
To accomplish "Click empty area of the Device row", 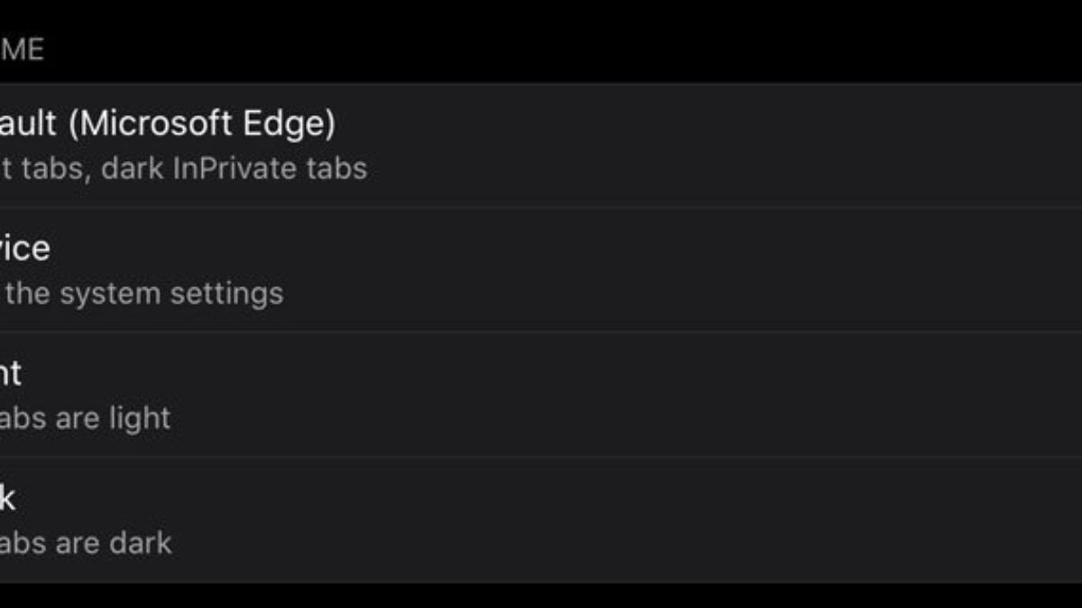I will click(x=721, y=269).
